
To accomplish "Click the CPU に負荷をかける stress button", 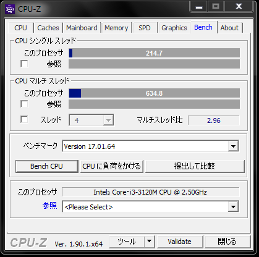I will [112, 166].
